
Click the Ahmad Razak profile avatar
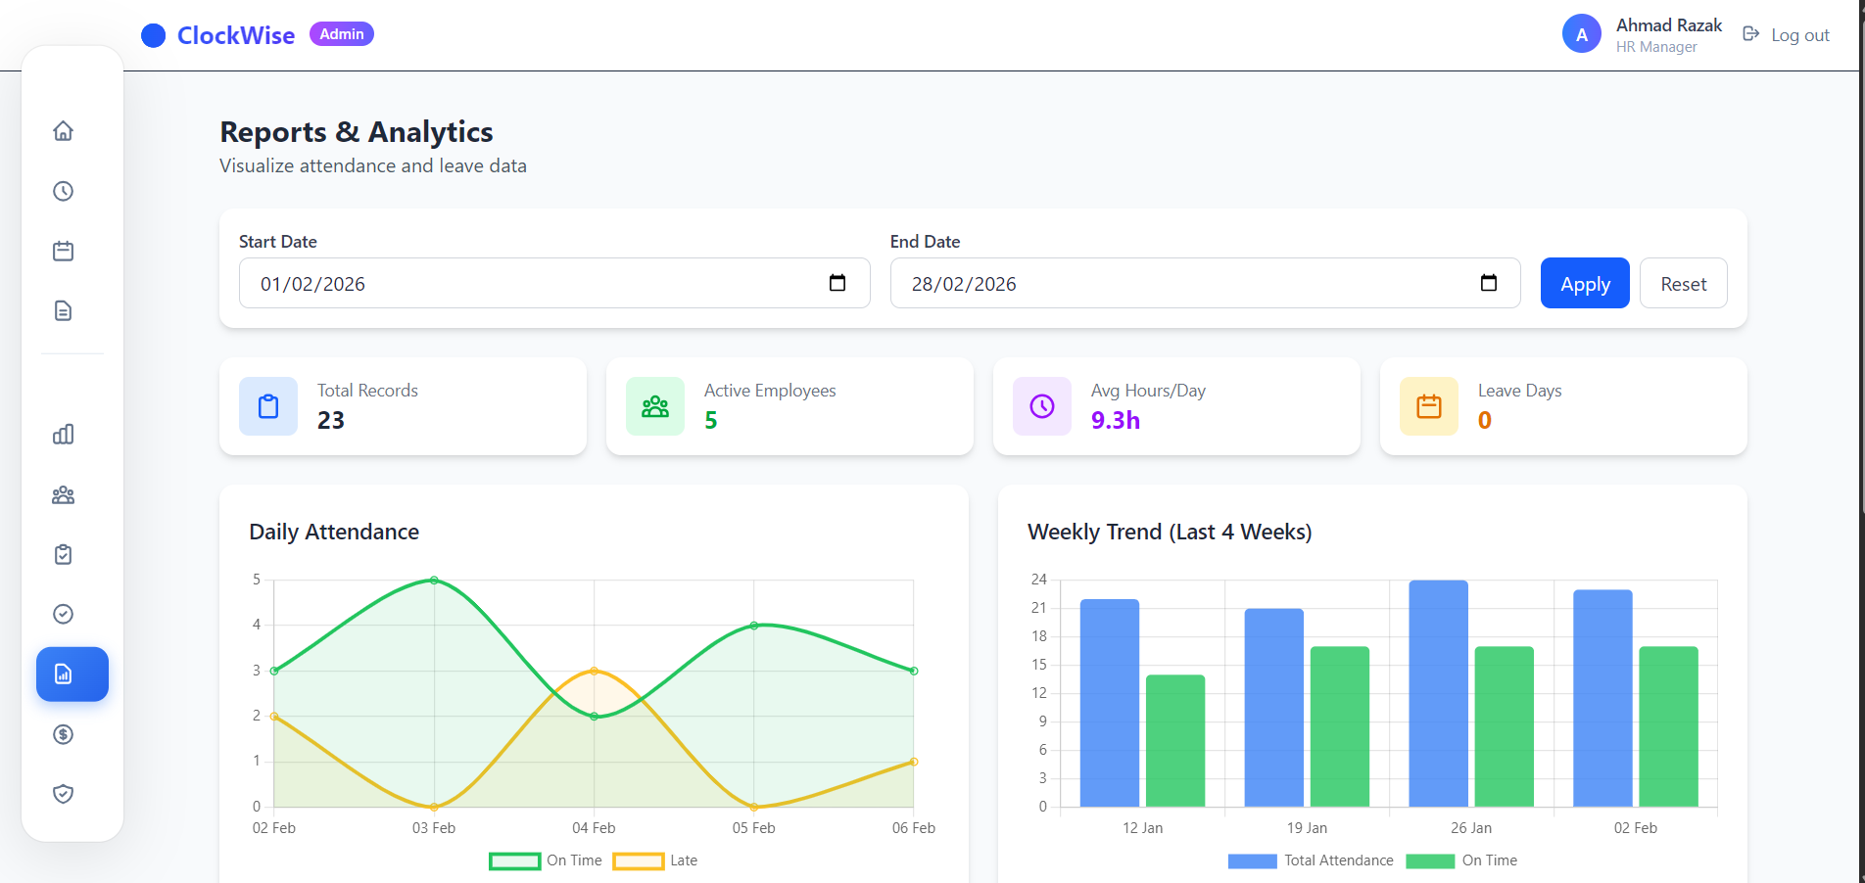pyautogui.click(x=1581, y=34)
